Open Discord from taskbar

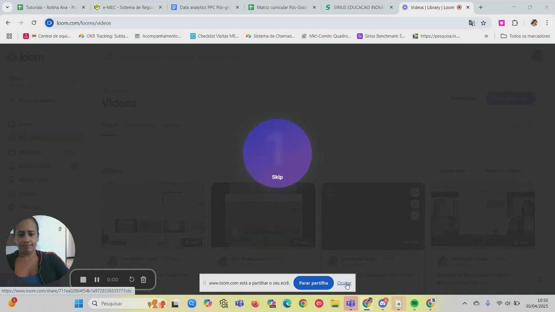pyautogui.click(x=382, y=303)
